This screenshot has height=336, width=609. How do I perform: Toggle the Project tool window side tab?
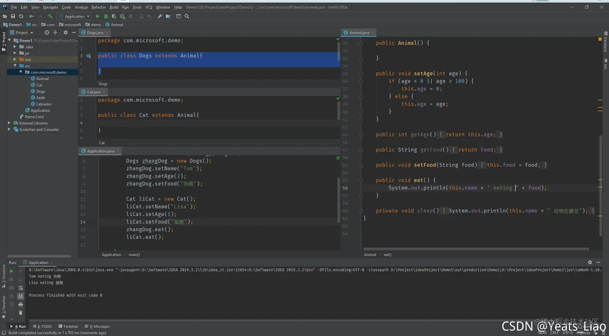(x=4, y=42)
